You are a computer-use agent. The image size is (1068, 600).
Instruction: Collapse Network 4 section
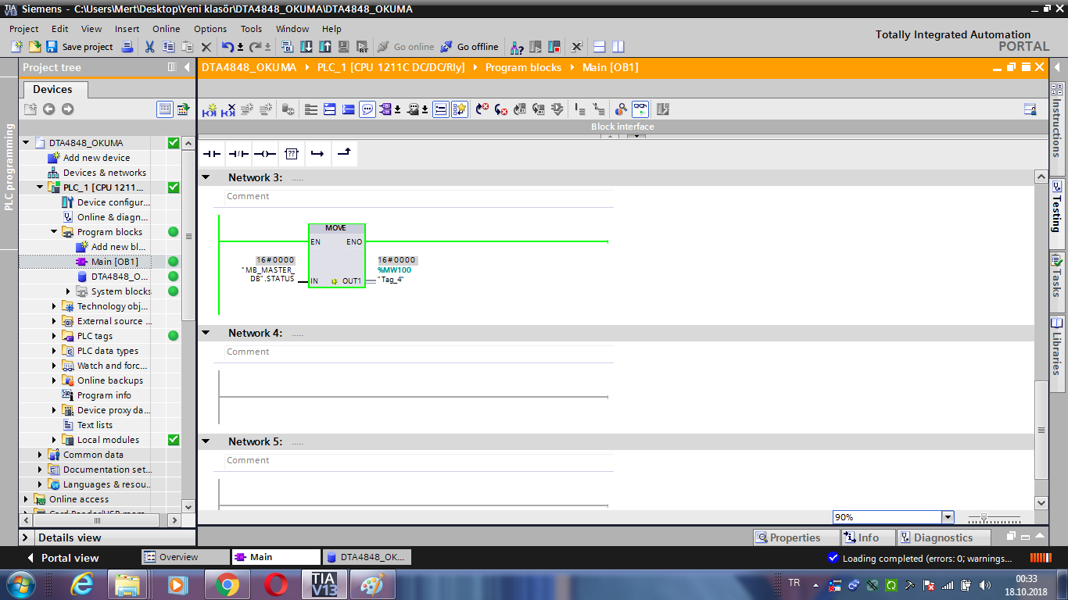click(x=206, y=333)
